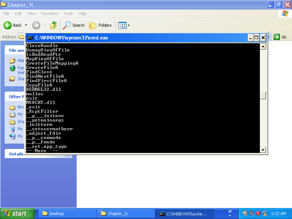
Task: Click the volume speaker tray icon
Action: tap(251, 214)
